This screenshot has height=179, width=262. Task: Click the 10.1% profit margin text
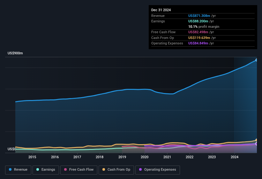pos(204,27)
